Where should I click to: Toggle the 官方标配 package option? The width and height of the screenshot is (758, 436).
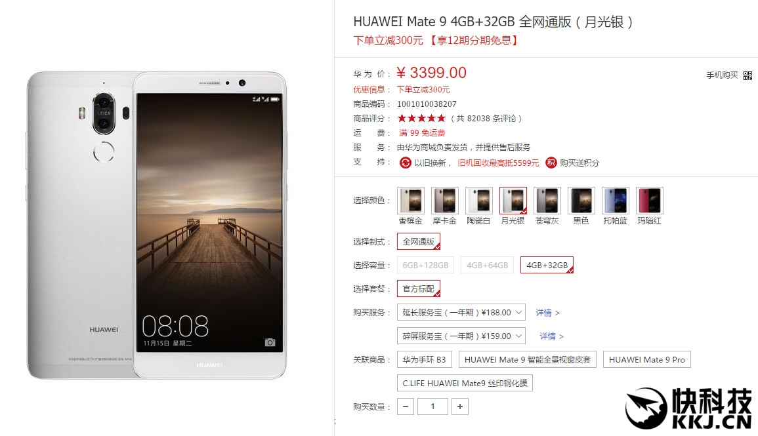[x=419, y=288]
